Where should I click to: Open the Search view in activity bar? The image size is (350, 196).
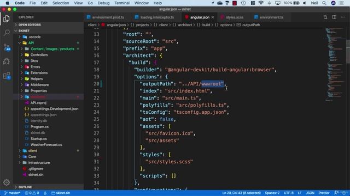point(7,33)
